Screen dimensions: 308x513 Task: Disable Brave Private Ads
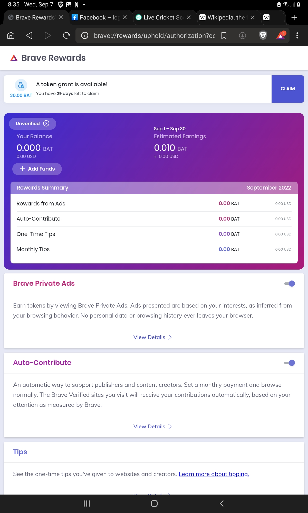coord(290,283)
